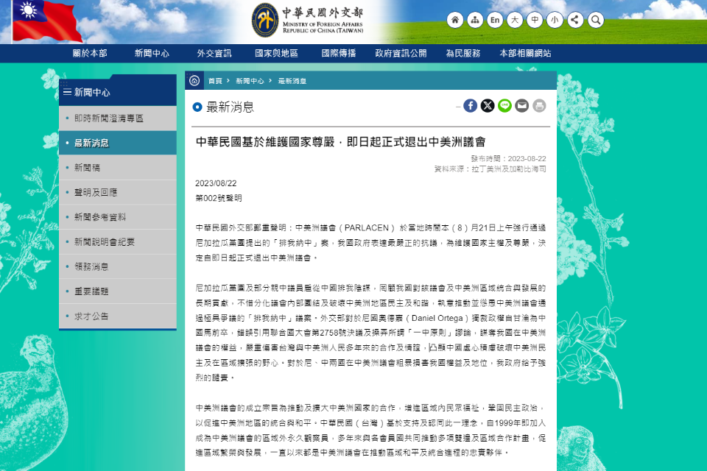Click 新聞中心 breadcrumb link

coord(250,81)
